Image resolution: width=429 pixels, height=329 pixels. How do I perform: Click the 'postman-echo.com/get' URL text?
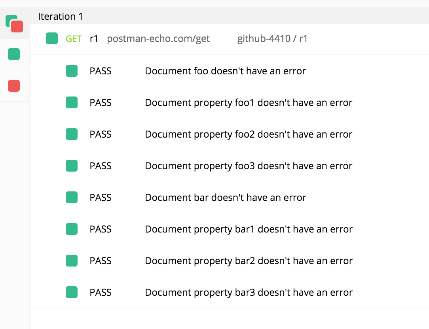coord(158,38)
